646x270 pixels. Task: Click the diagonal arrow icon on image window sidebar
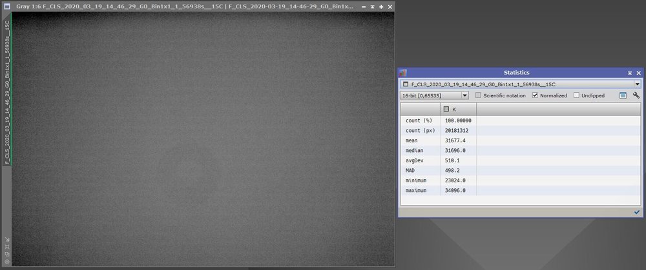click(7, 240)
